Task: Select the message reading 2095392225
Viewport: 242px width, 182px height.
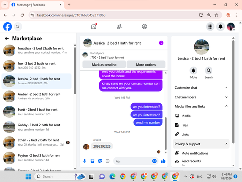Action: [102, 146]
